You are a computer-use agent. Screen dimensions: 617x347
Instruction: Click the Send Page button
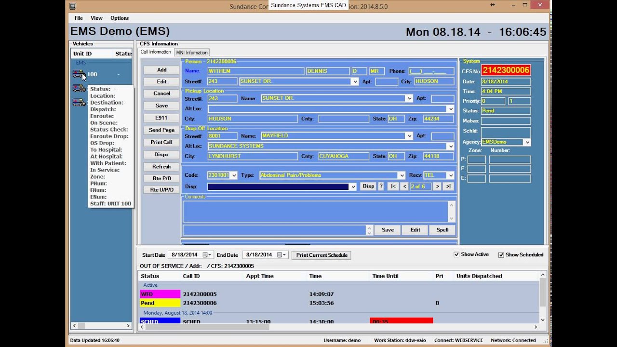161,130
